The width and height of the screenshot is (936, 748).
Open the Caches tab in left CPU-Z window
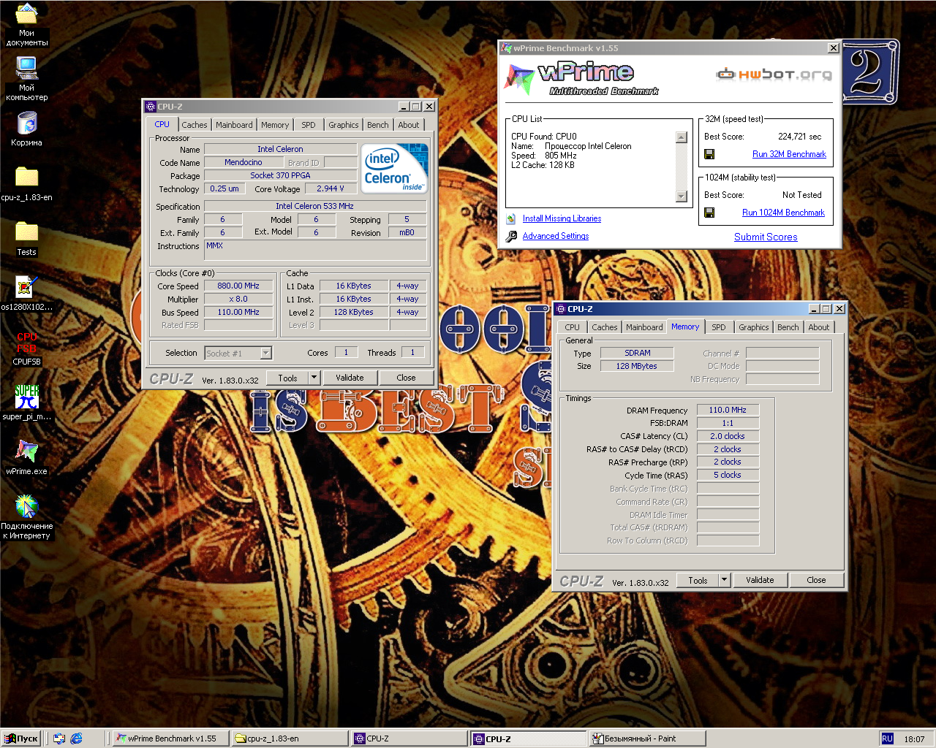pos(195,125)
